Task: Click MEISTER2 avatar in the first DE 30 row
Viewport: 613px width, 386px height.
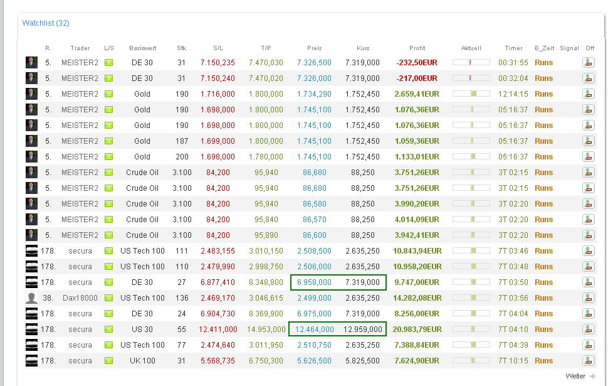Action: click(x=31, y=63)
